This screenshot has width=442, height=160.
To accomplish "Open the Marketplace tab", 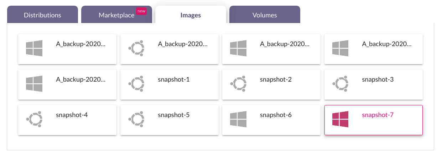I will pos(116,15).
